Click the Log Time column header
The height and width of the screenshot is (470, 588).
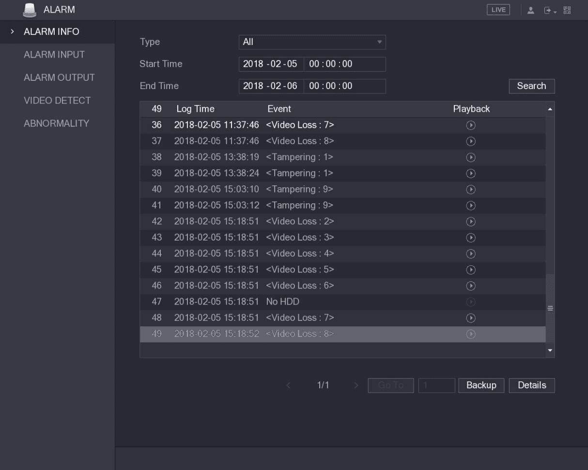tap(195, 109)
